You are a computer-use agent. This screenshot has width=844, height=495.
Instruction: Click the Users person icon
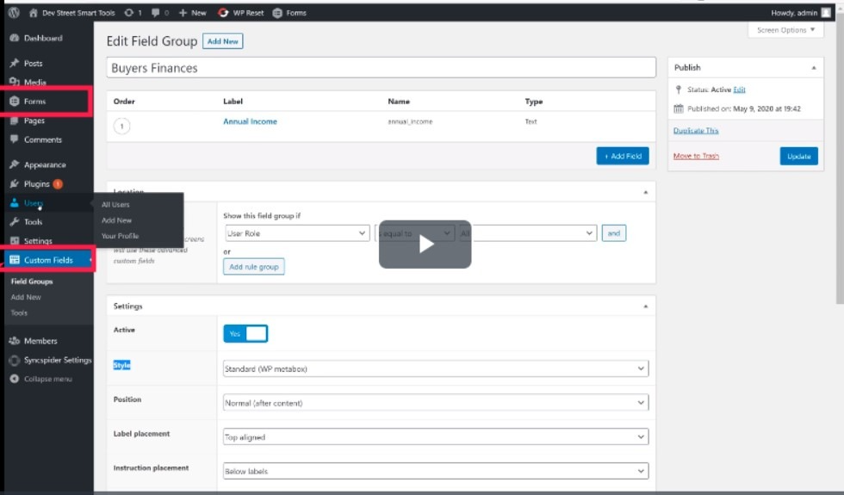click(x=15, y=203)
